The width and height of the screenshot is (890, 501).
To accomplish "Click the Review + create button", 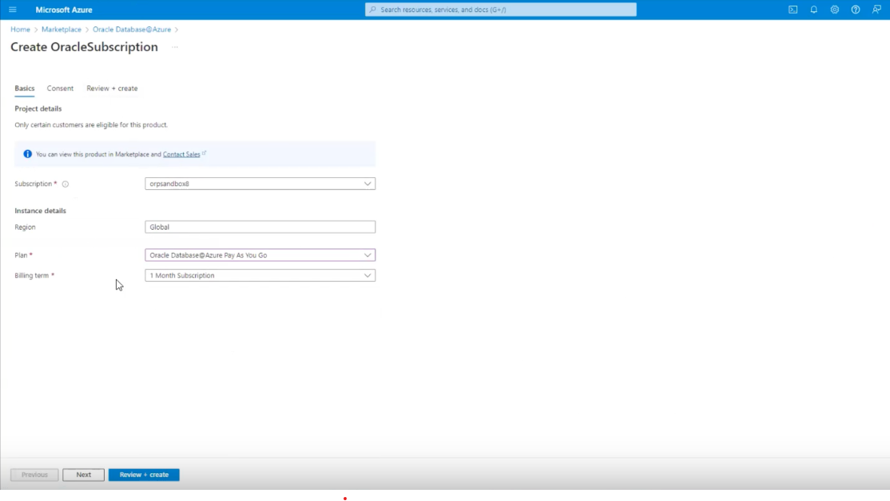I will click(144, 474).
